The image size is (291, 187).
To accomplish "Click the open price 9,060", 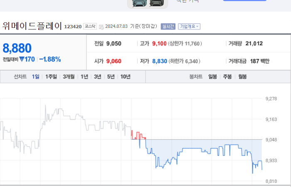I will coord(114,61).
